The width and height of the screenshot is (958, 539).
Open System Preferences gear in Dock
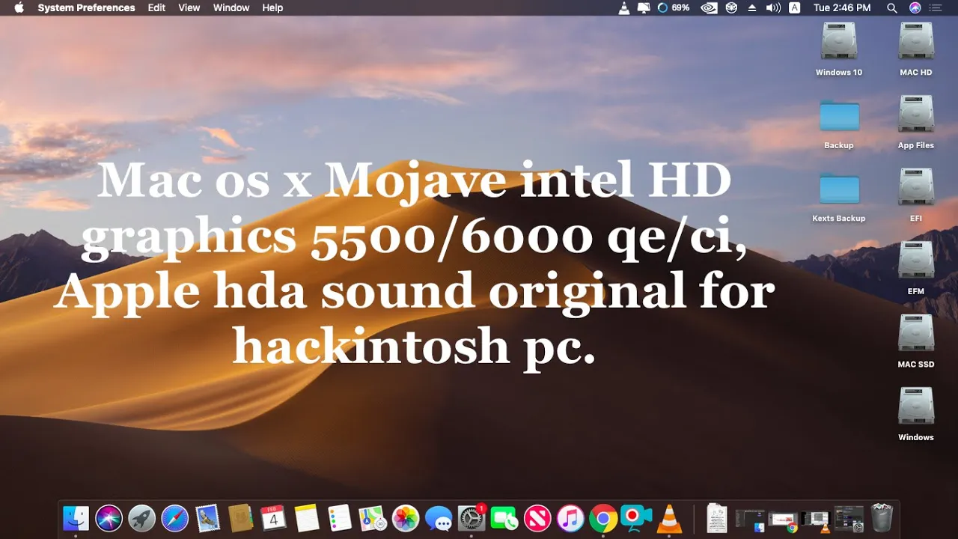[x=472, y=518]
